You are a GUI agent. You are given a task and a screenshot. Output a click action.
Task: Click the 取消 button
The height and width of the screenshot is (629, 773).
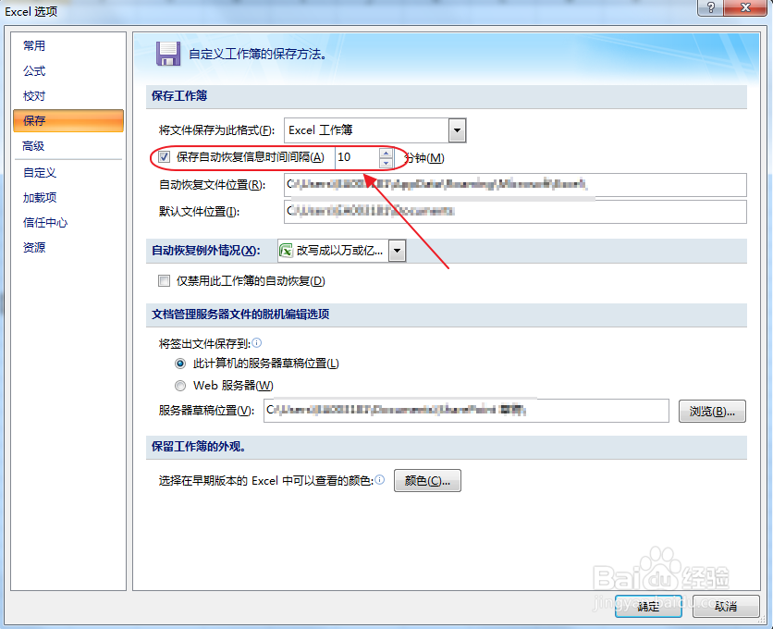(x=726, y=606)
